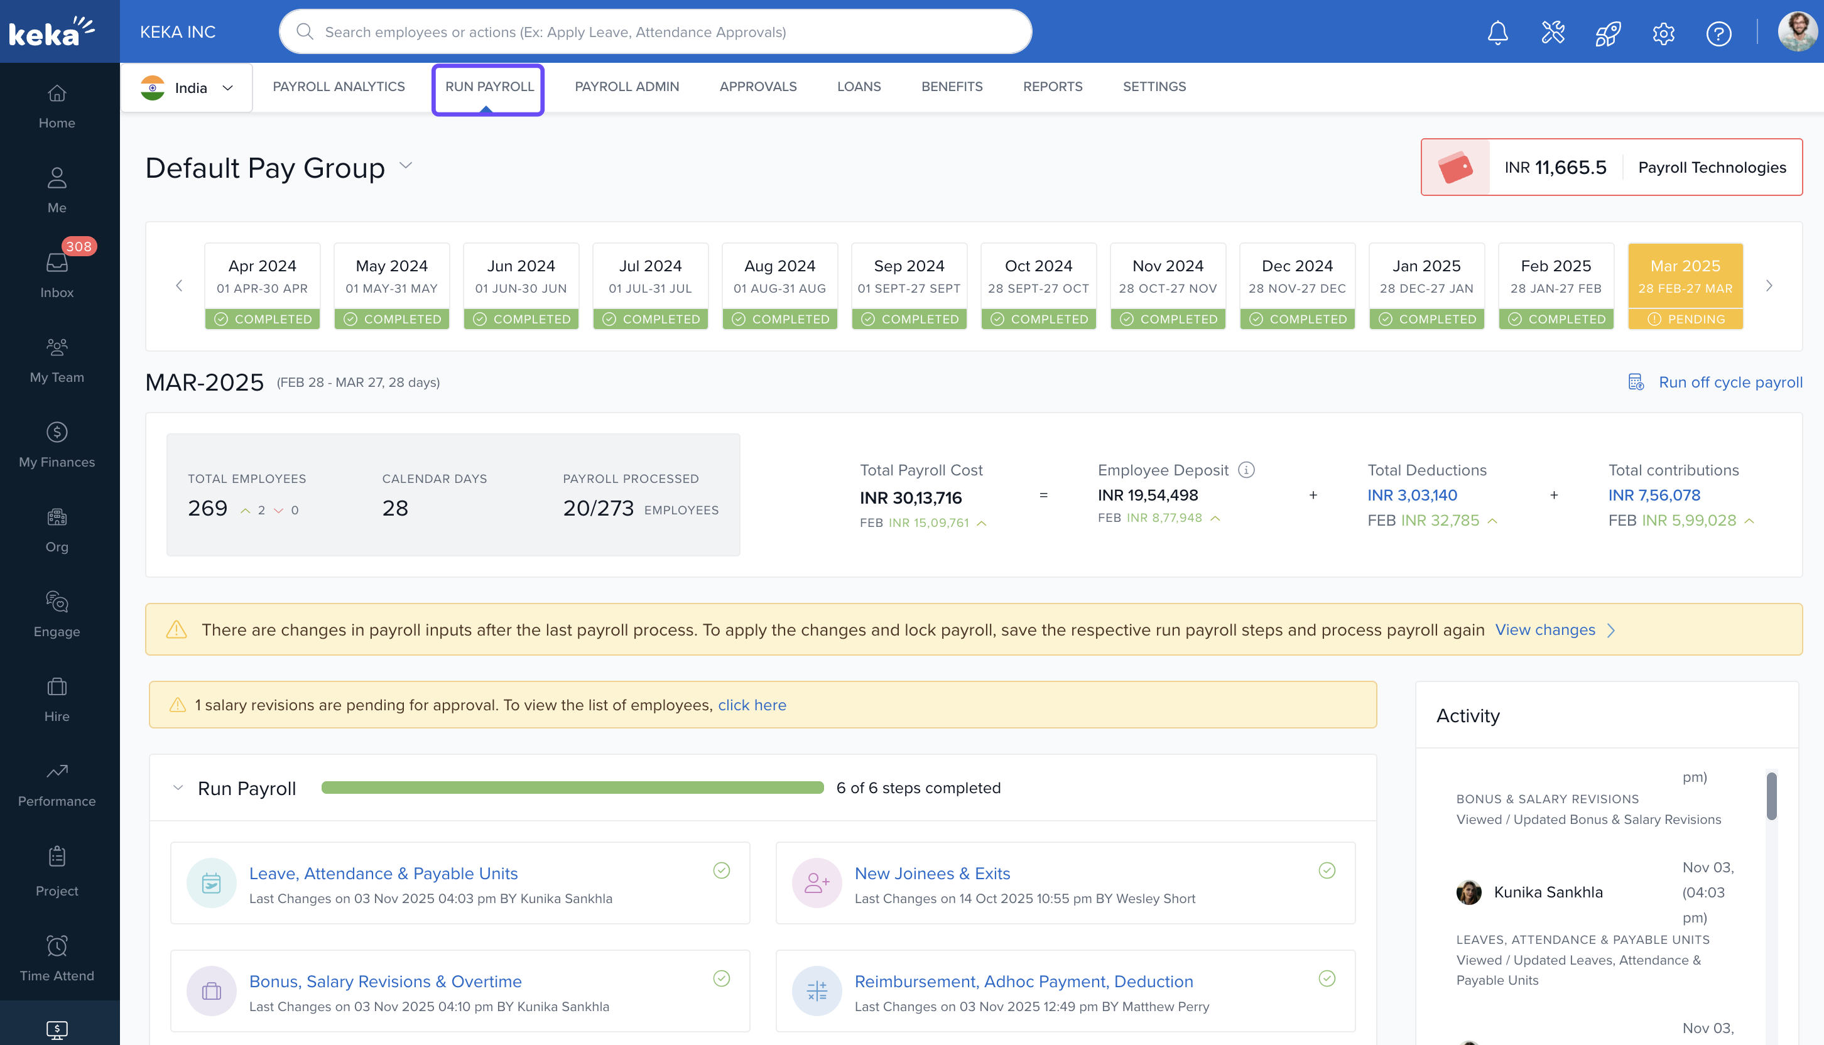1824x1045 pixels.
Task: Switch to the Payroll Admin tab
Action: 626,87
